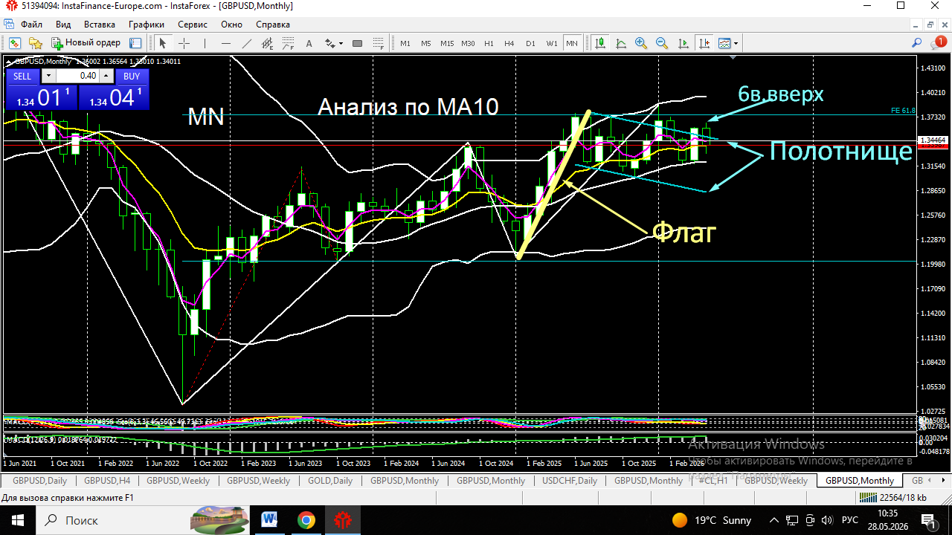This screenshot has width=952, height=535.
Task: Switch to the USDCHF,Daily chart tab
Action: 570,481
